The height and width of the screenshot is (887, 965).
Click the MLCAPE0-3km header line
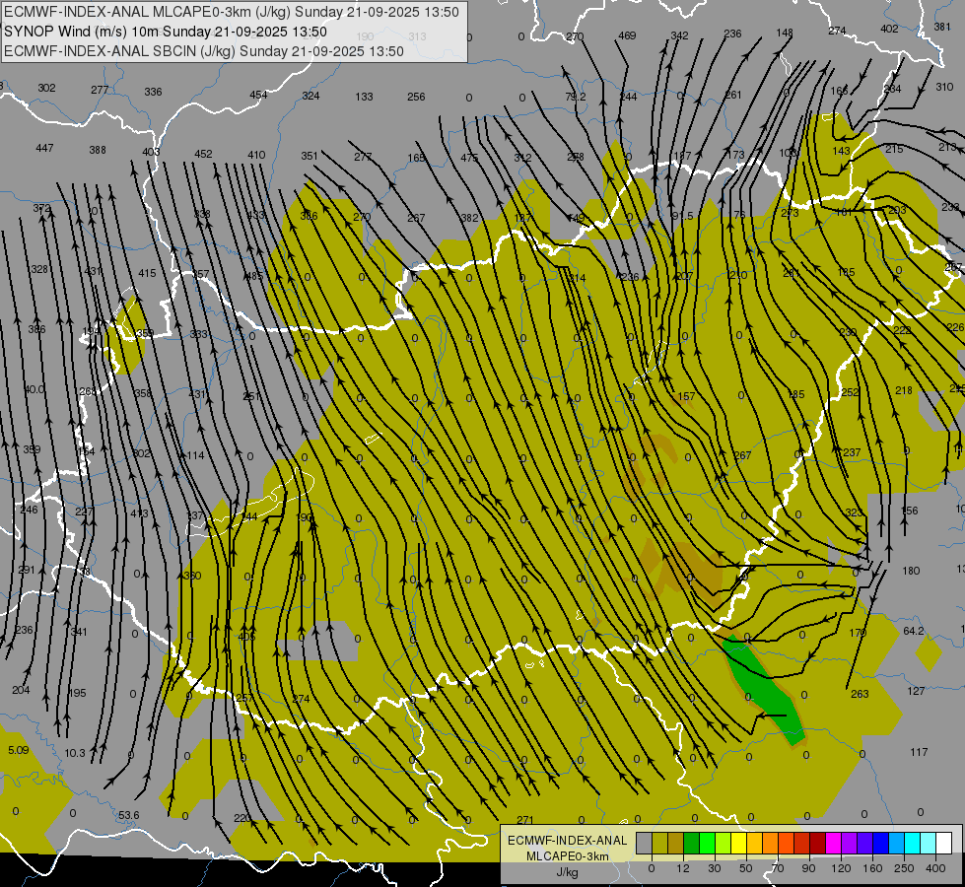pyautogui.click(x=232, y=12)
